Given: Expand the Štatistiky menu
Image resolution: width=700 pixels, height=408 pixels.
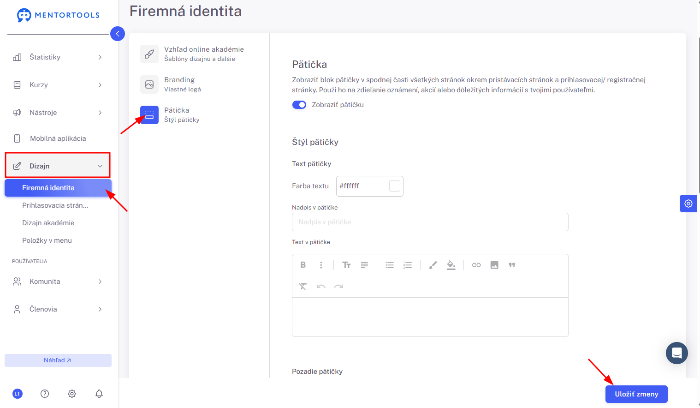Looking at the screenshot, I should (58, 57).
